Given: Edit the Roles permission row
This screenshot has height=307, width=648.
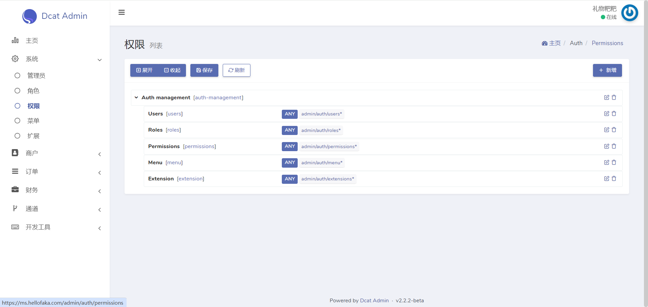Looking at the screenshot, I should click(x=606, y=130).
